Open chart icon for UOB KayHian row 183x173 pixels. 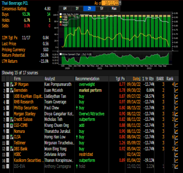tap(176, 96)
